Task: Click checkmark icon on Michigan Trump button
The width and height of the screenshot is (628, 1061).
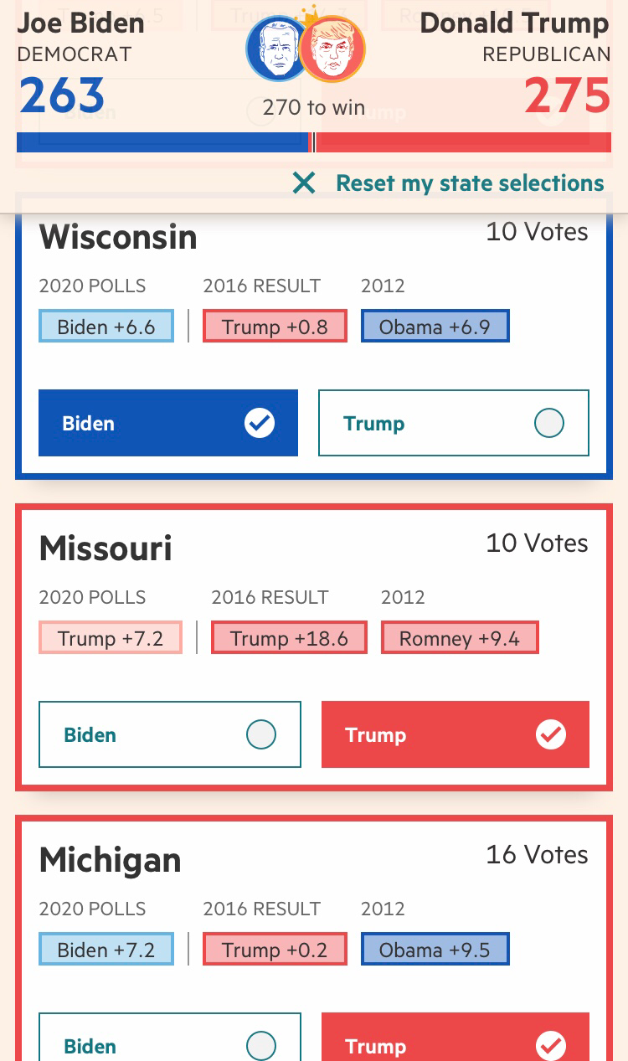Action: (x=551, y=1046)
